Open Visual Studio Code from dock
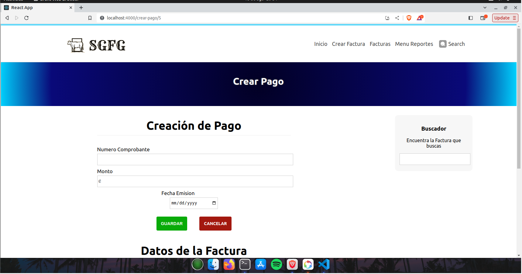The image size is (522, 274). pyautogui.click(x=324, y=264)
